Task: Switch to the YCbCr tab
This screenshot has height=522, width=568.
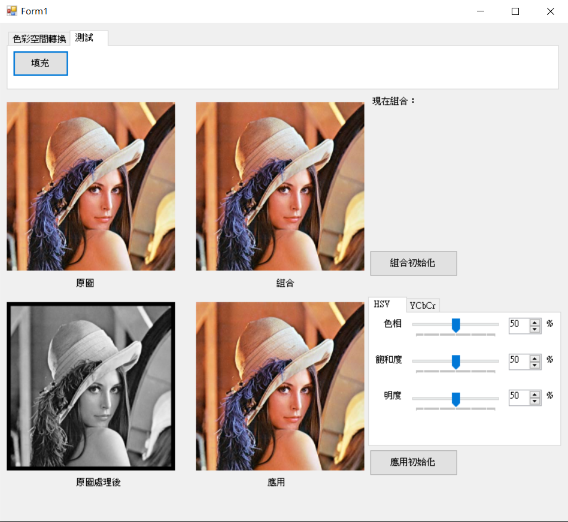Action: 423,305
